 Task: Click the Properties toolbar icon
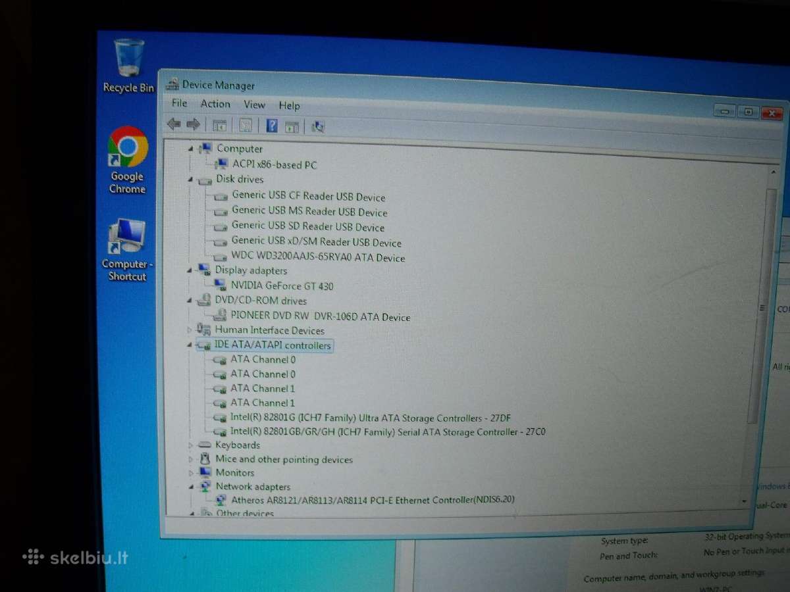[x=246, y=126]
